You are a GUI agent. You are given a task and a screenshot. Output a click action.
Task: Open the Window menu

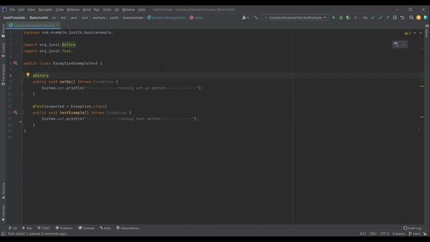click(128, 9)
